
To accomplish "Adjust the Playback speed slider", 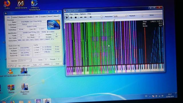I will click(142, 15).
